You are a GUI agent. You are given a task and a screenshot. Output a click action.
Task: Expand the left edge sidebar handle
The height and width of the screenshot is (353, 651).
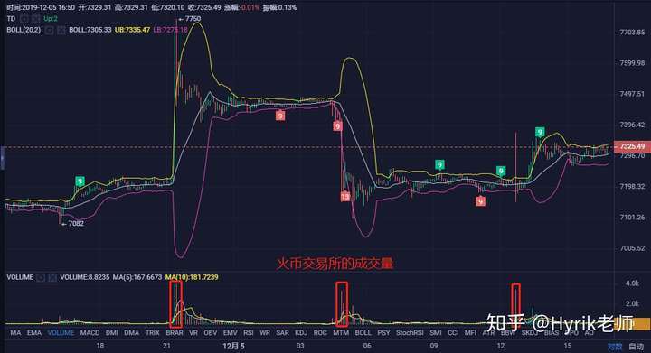point(2,158)
